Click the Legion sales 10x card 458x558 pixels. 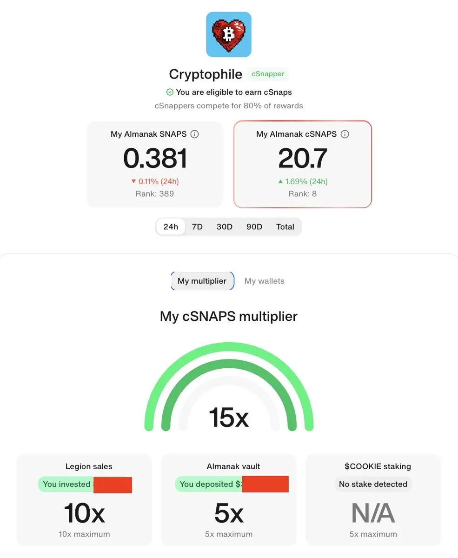pos(84,499)
